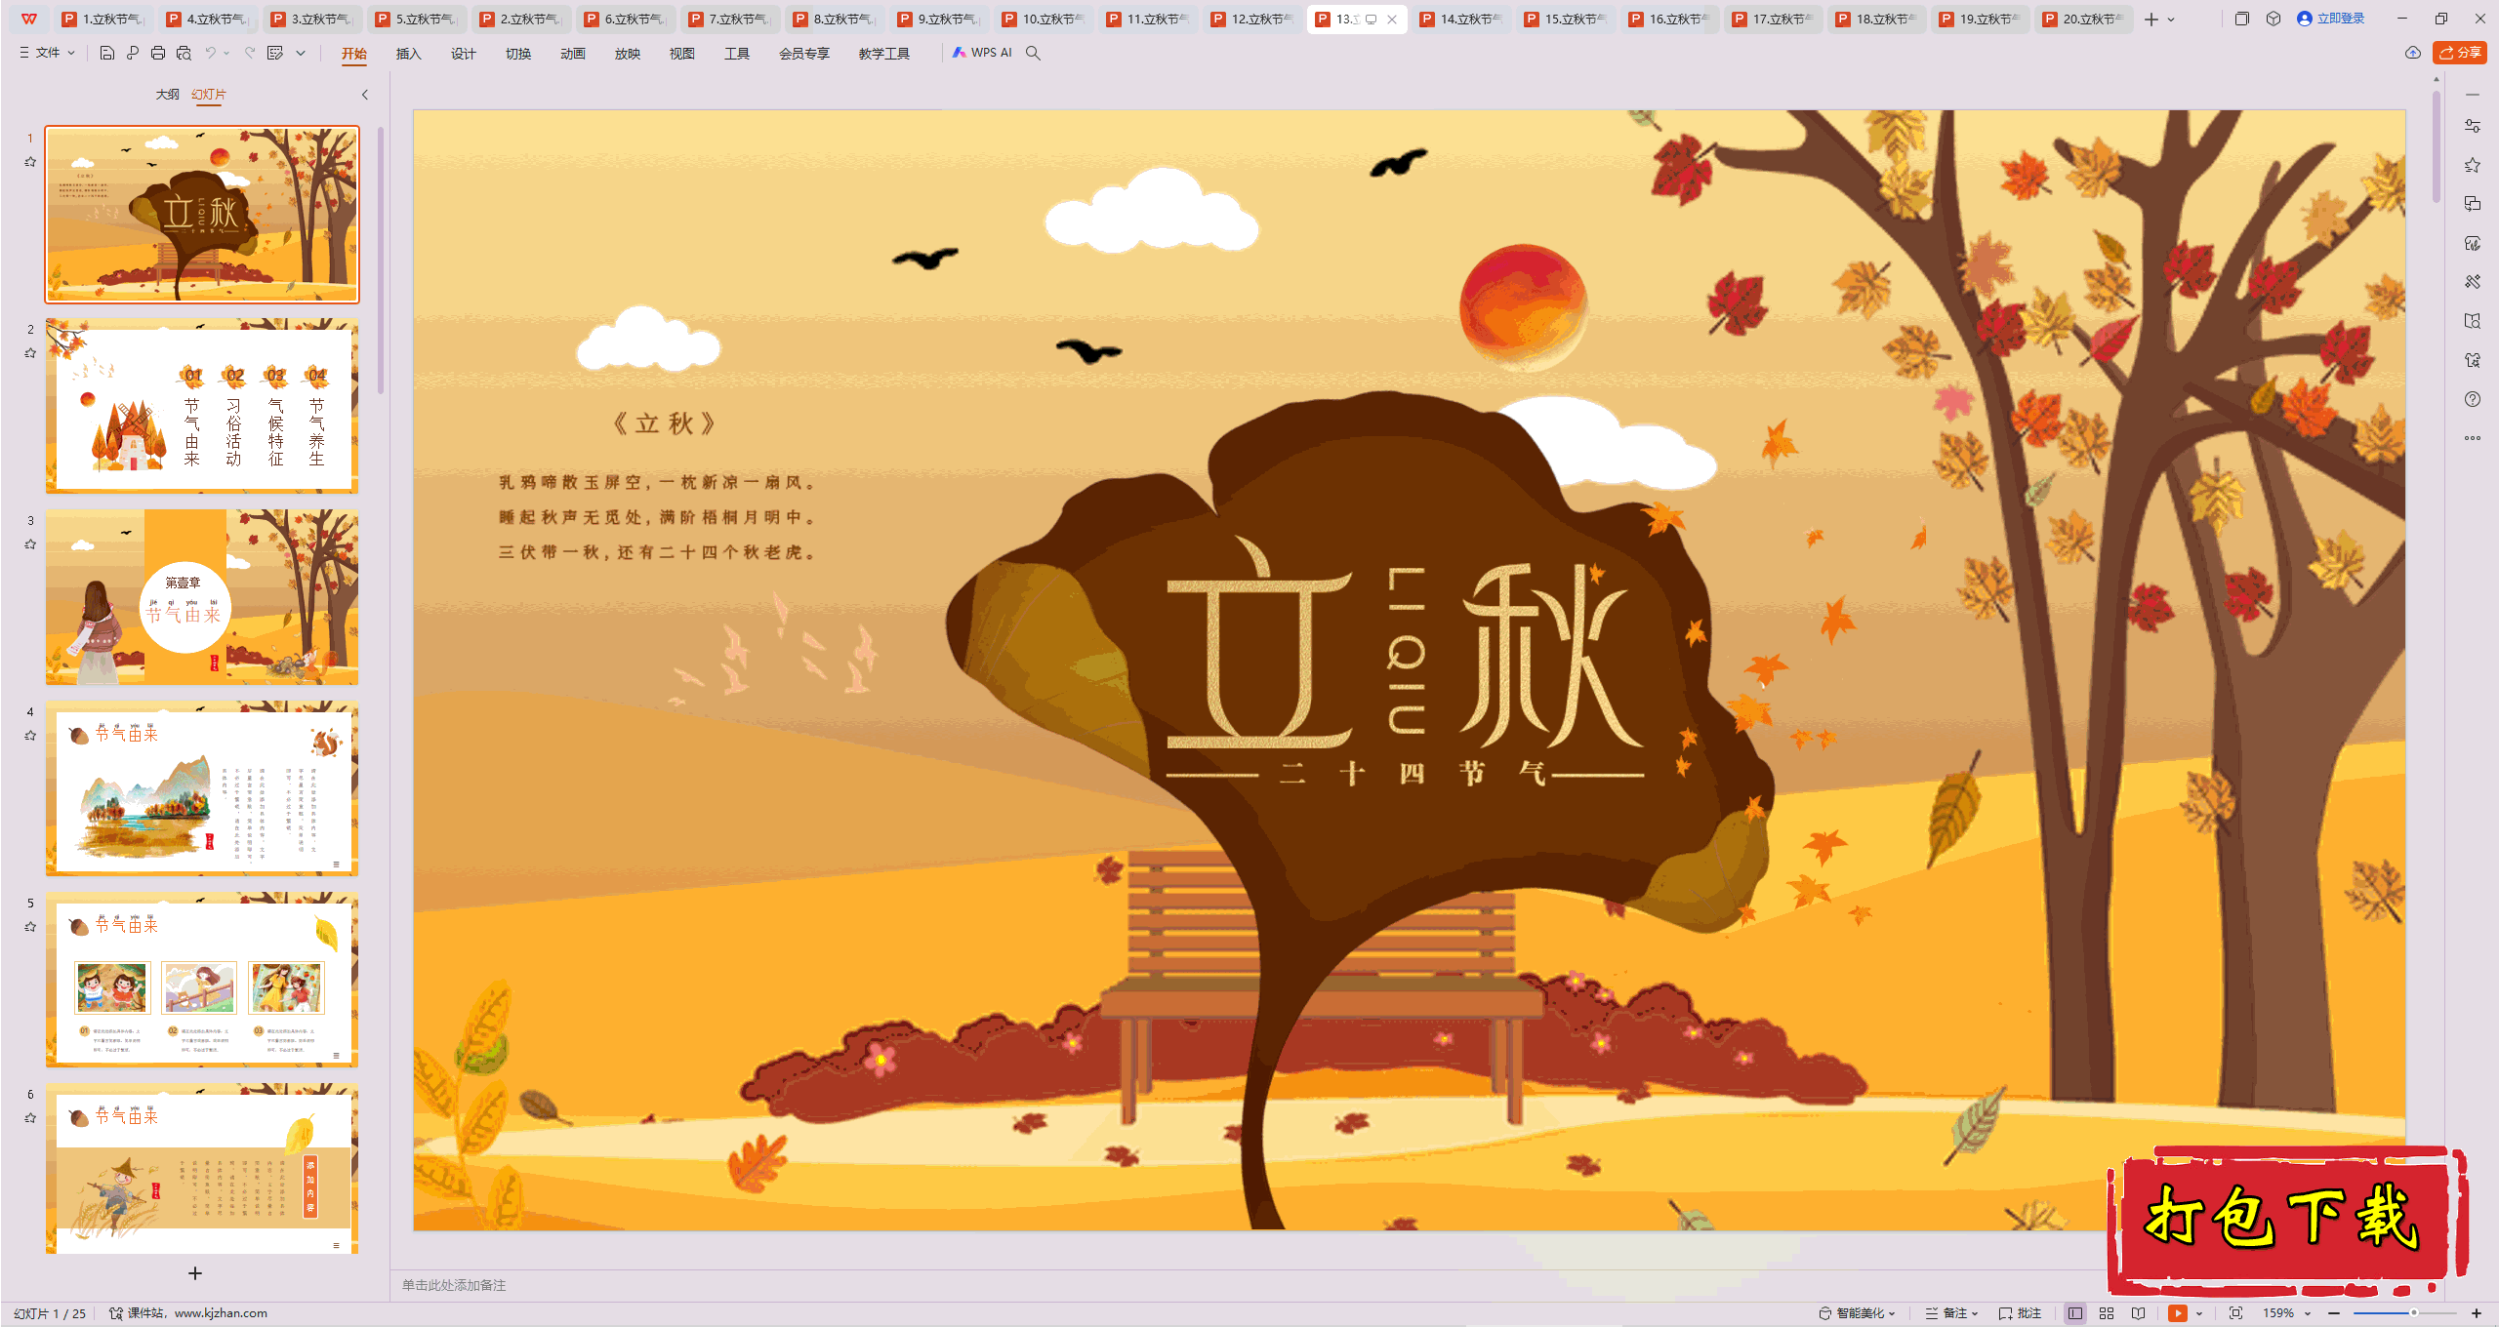The height and width of the screenshot is (1327, 2499).
Task: Click the help question mark icon in right sidebar
Action: pyautogui.click(x=2473, y=399)
